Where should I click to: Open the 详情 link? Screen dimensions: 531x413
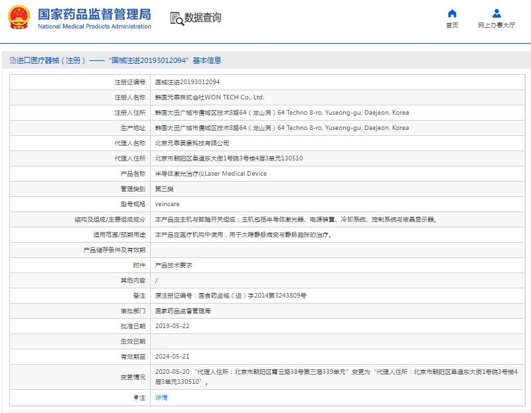pos(161,398)
